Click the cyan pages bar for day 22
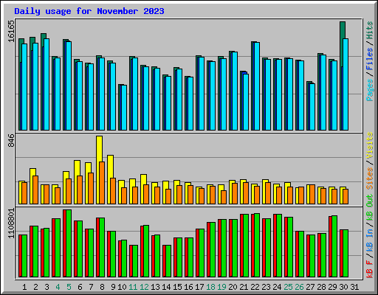 (257, 86)
